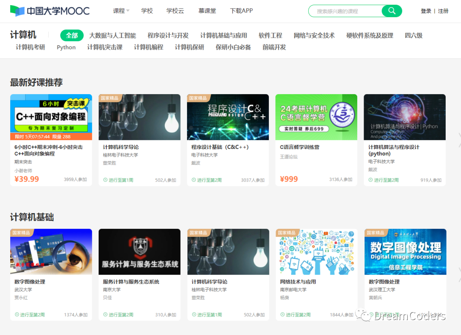
Task: Select the Python category
Action: [x=66, y=47]
